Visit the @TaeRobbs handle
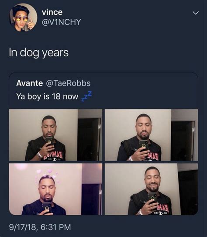The image size is (207, 237). 68,83
